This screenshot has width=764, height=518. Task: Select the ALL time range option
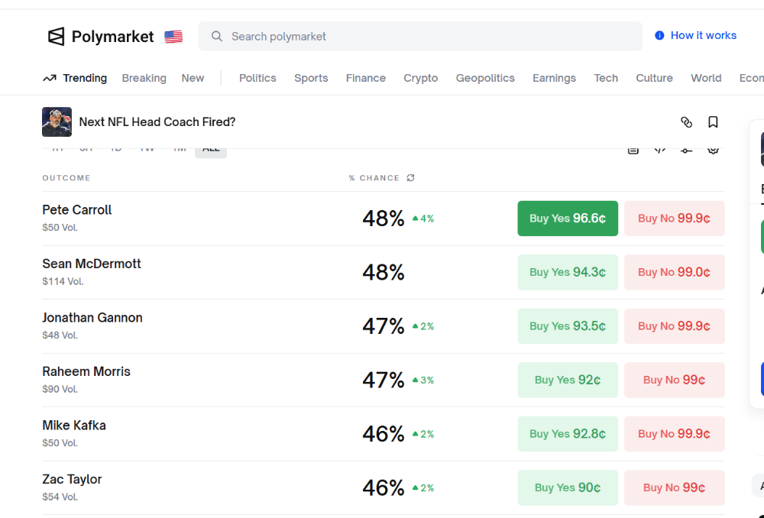click(211, 150)
